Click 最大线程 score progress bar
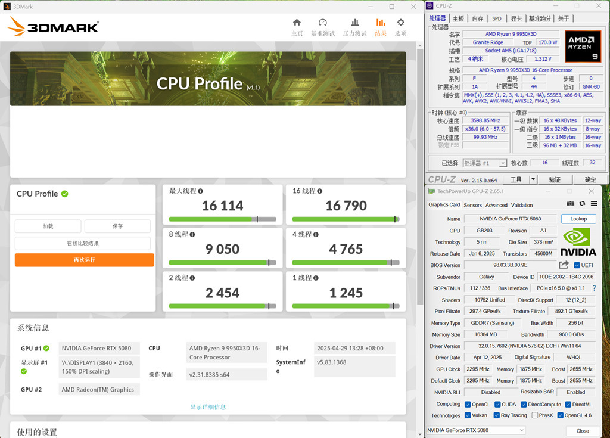 pos(222,219)
